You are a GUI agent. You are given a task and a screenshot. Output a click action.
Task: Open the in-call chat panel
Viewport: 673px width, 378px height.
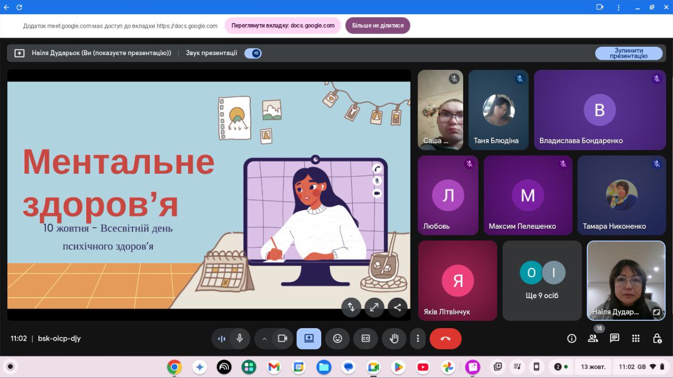[x=614, y=339]
